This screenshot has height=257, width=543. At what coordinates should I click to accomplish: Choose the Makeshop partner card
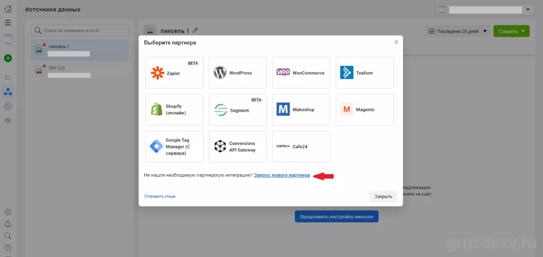[x=301, y=110]
